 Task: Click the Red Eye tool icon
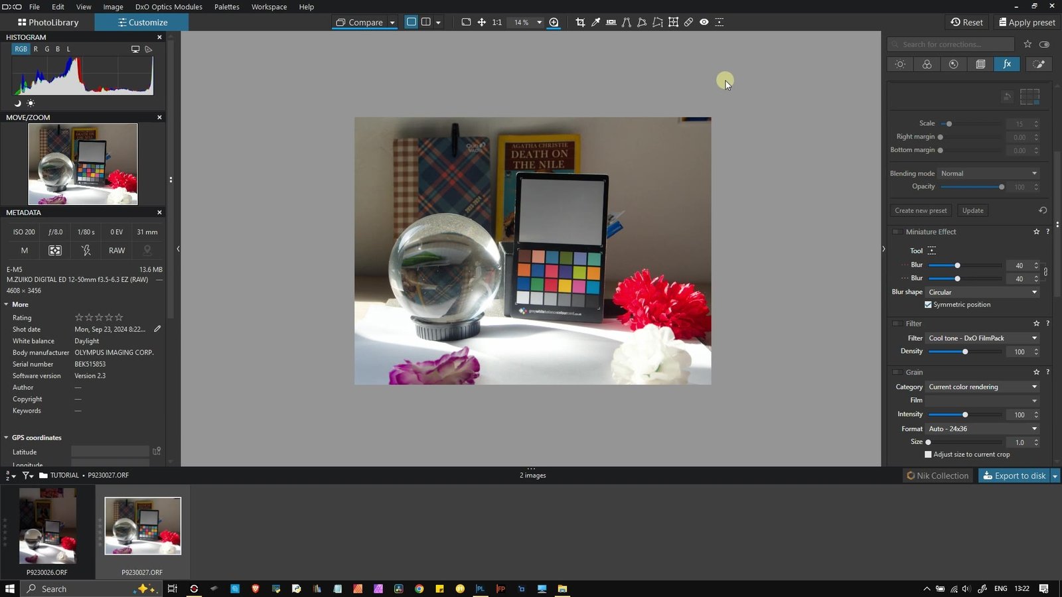pyautogui.click(x=704, y=22)
